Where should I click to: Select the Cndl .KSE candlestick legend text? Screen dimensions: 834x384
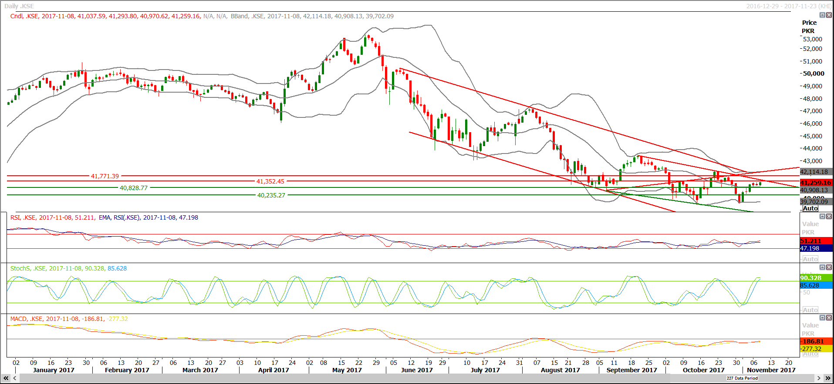point(105,16)
